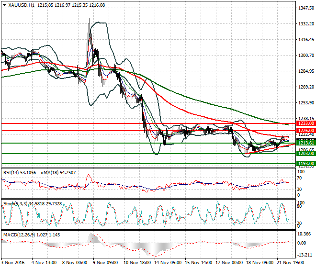The width and height of the screenshot is (316, 268).
Task: Select the 1226.00 red price level label
Action: (306, 130)
